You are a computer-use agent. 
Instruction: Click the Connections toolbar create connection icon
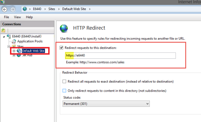[3, 30]
